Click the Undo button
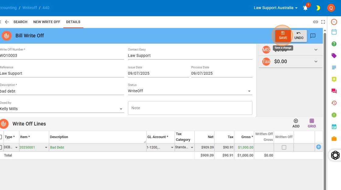The height and width of the screenshot is (190, 341). 299,36
